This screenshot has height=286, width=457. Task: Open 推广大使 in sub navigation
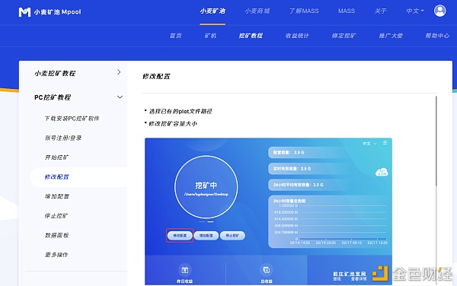tap(391, 36)
